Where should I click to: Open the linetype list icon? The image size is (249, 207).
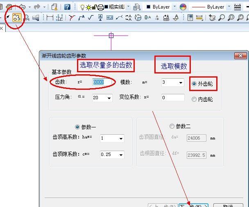click(238, 7)
